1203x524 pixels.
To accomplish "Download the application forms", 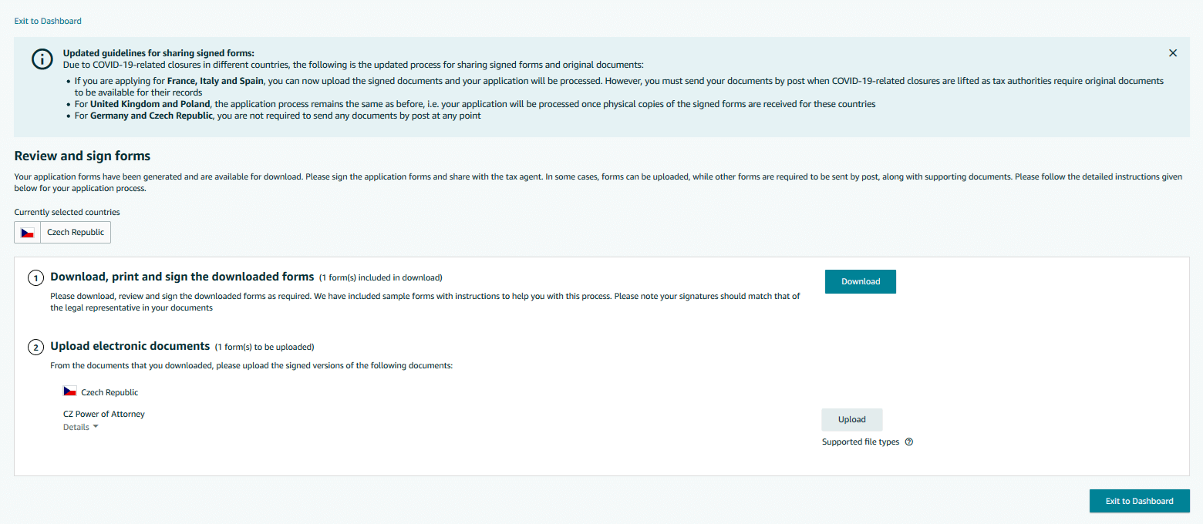I will pyautogui.click(x=861, y=281).
